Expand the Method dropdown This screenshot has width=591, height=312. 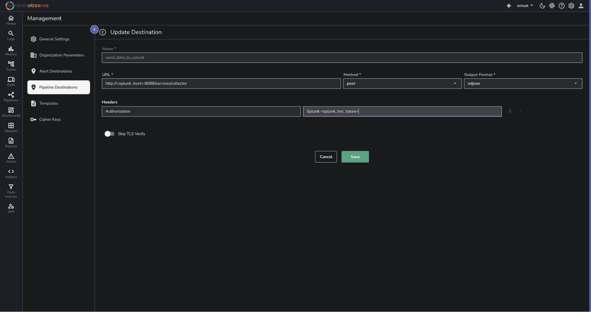coord(402,84)
